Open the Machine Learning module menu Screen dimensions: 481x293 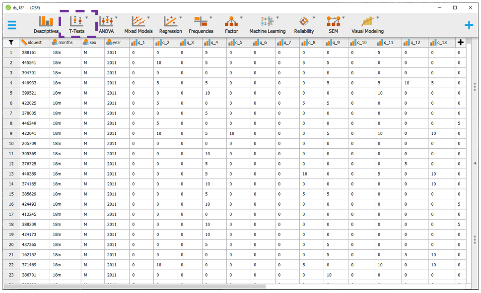(x=267, y=24)
